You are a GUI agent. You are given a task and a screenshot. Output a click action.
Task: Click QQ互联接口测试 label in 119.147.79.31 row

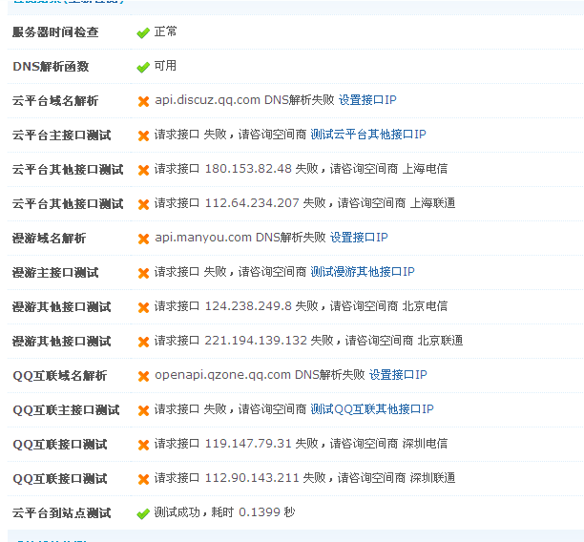coord(60,445)
